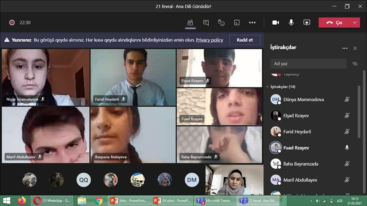The height and width of the screenshot is (206, 367).
Task: Switch to the WhatsApp Opera taskbar window
Action: click(52, 201)
